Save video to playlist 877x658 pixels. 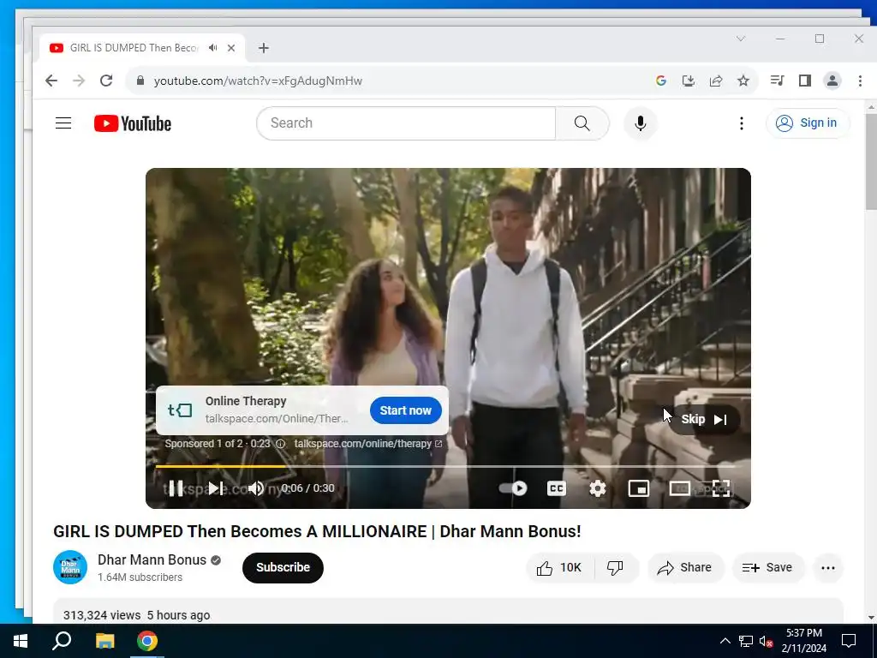pos(767,568)
